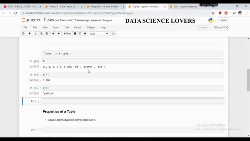Image resolution: width=250 pixels, height=141 pixels.
Task: Open the Help menu
Action: click(x=103, y=27)
